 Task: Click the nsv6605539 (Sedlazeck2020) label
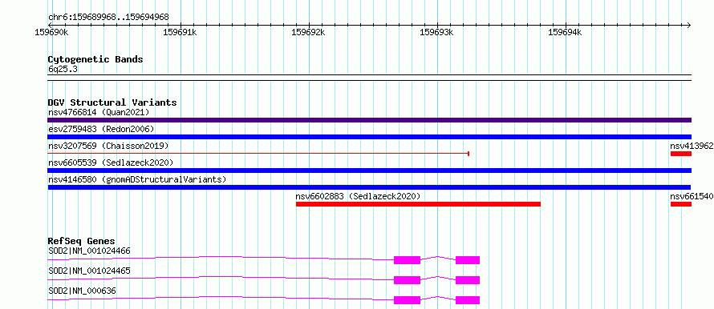tap(111, 163)
